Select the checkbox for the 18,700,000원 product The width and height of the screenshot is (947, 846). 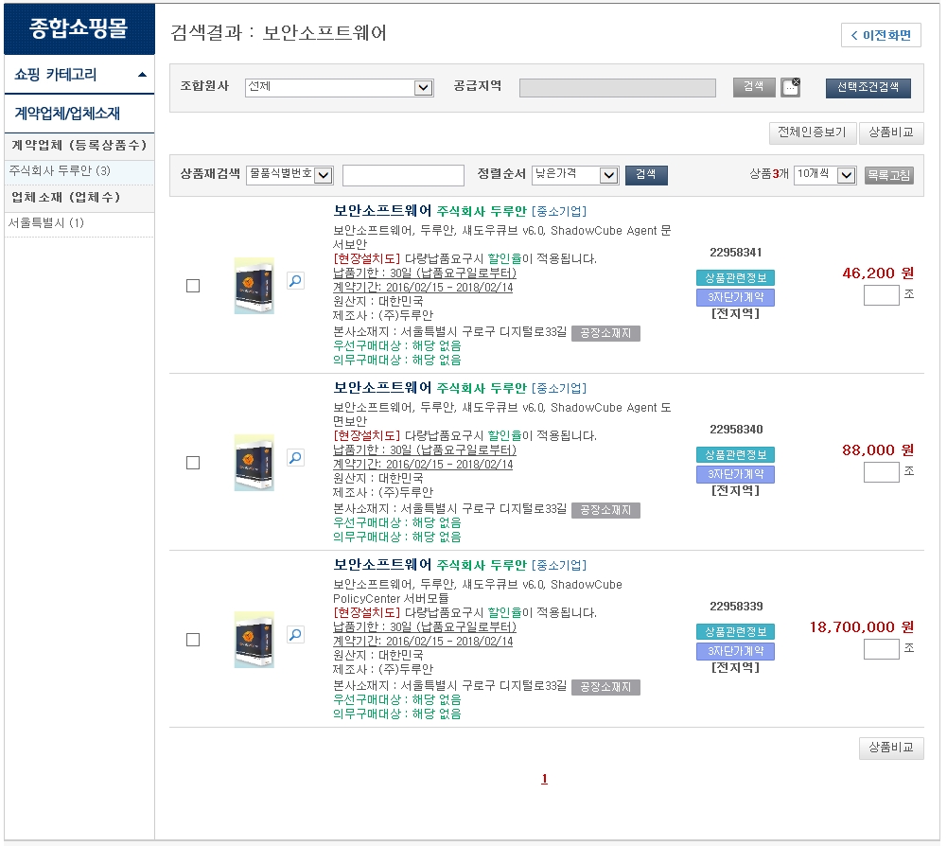pyautogui.click(x=193, y=640)
